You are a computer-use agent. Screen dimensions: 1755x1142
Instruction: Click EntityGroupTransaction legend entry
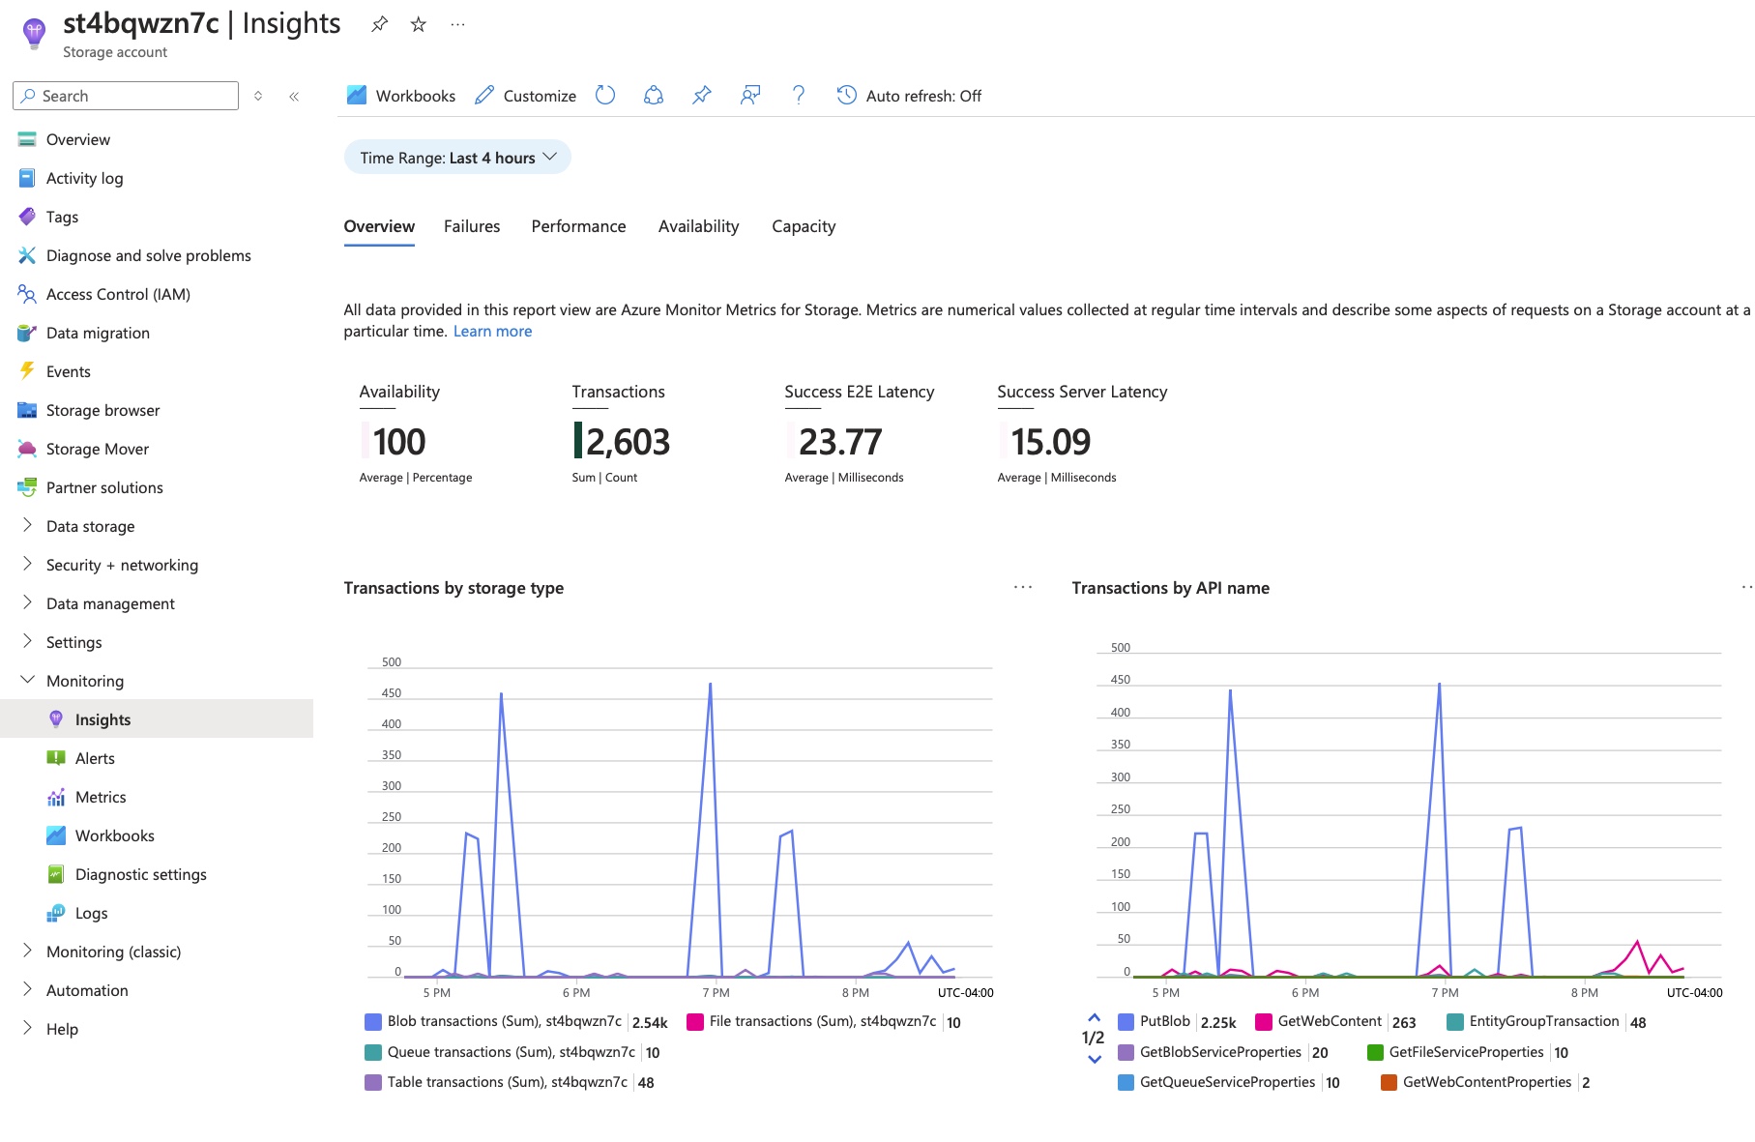pos(1544,1021)
